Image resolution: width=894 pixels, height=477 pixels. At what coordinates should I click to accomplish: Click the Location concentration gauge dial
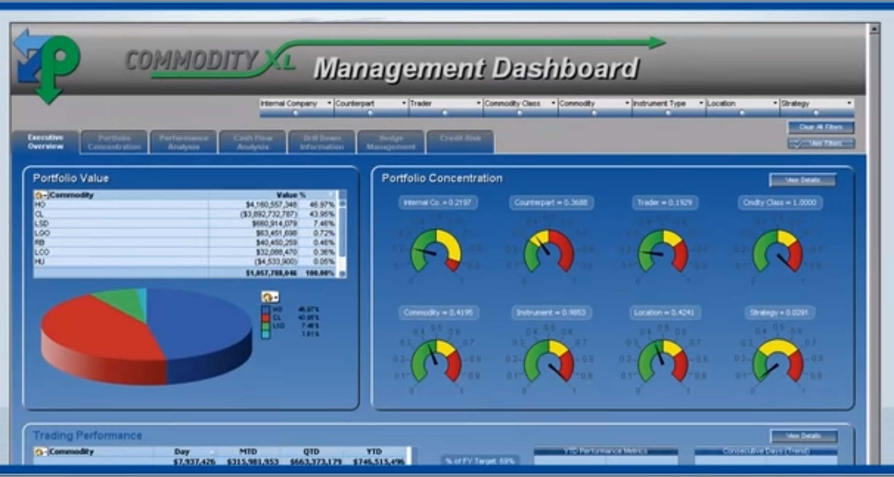point(663,361)
